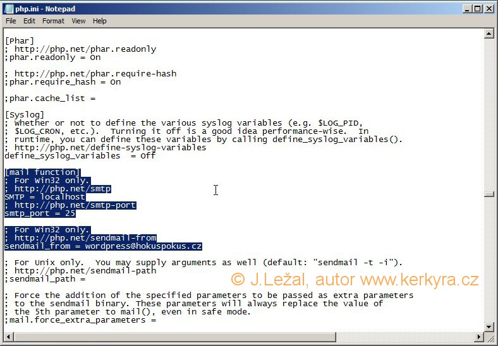
Task: Open the View menu
Action: (x=78, y=21)
